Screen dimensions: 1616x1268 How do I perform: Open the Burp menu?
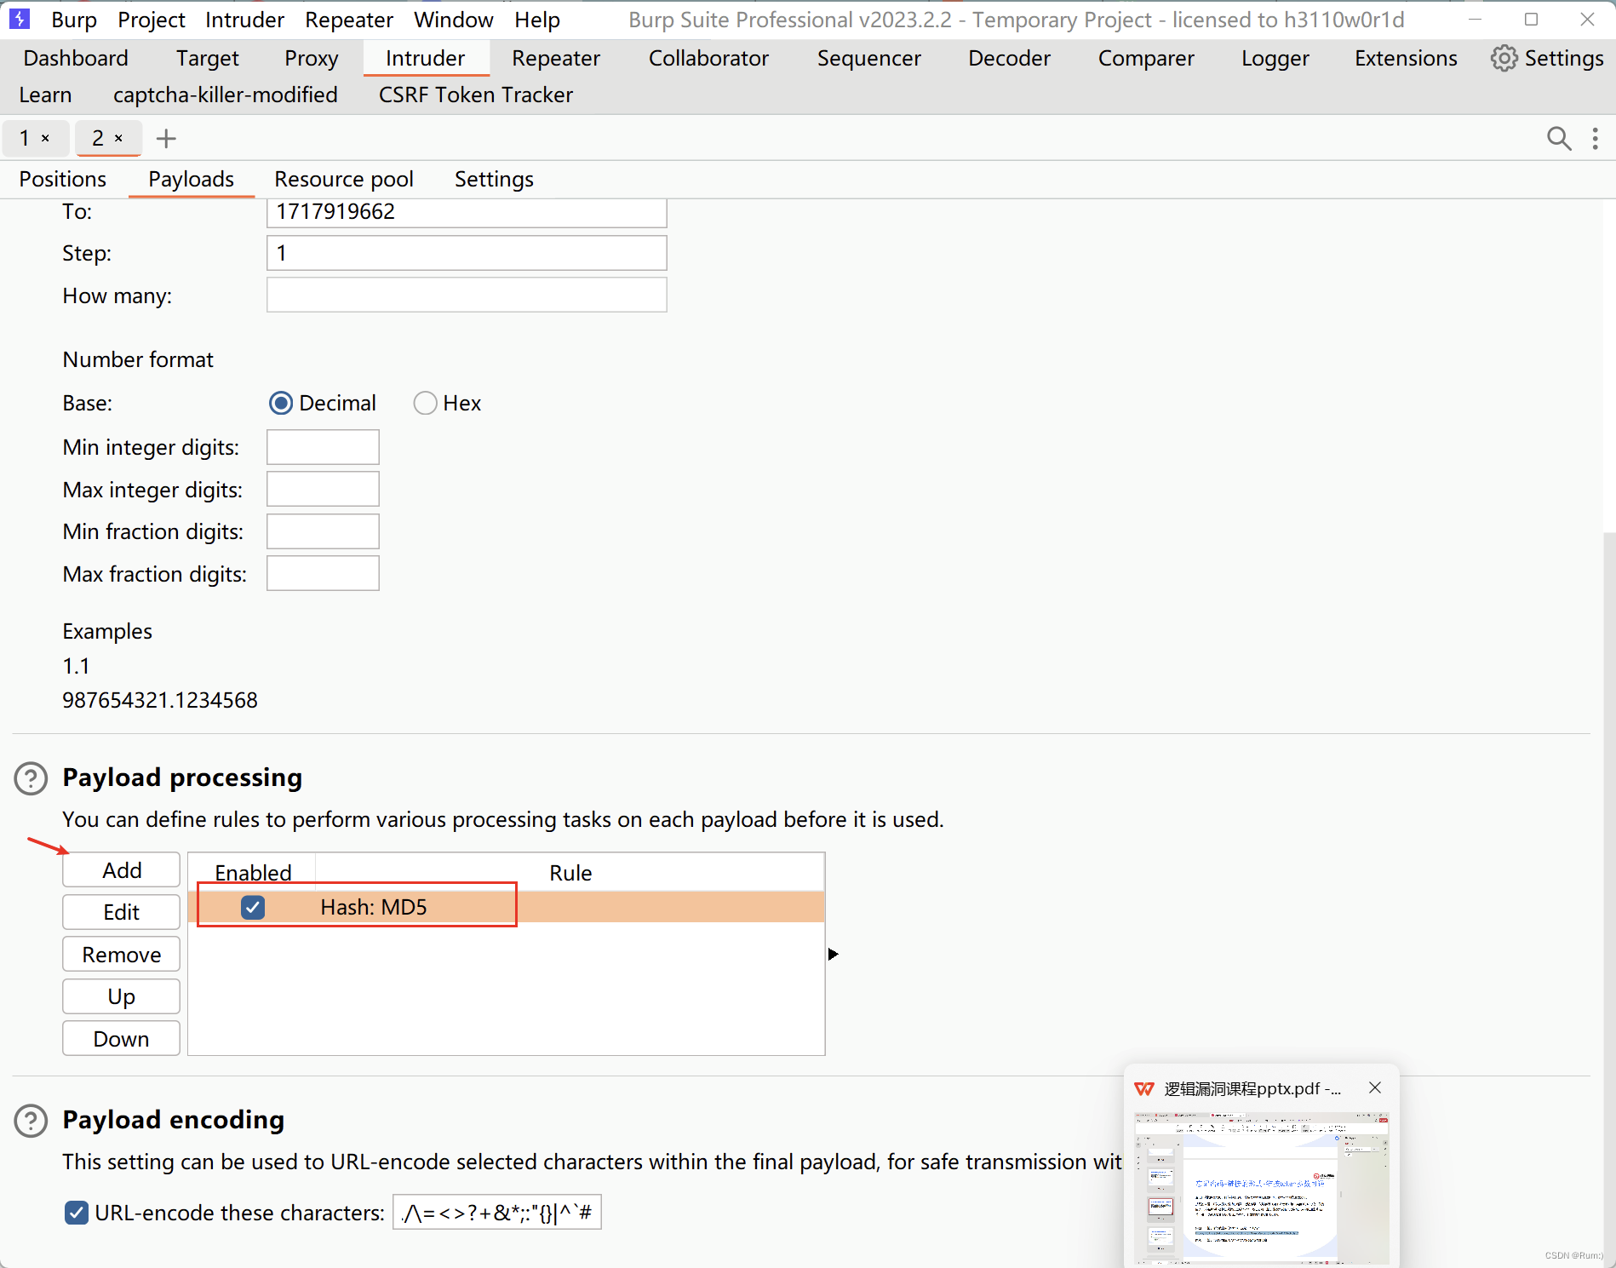tap(74, 20)
